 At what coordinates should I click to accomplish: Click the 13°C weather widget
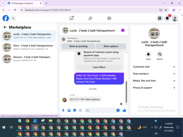(x=142, y=128)
